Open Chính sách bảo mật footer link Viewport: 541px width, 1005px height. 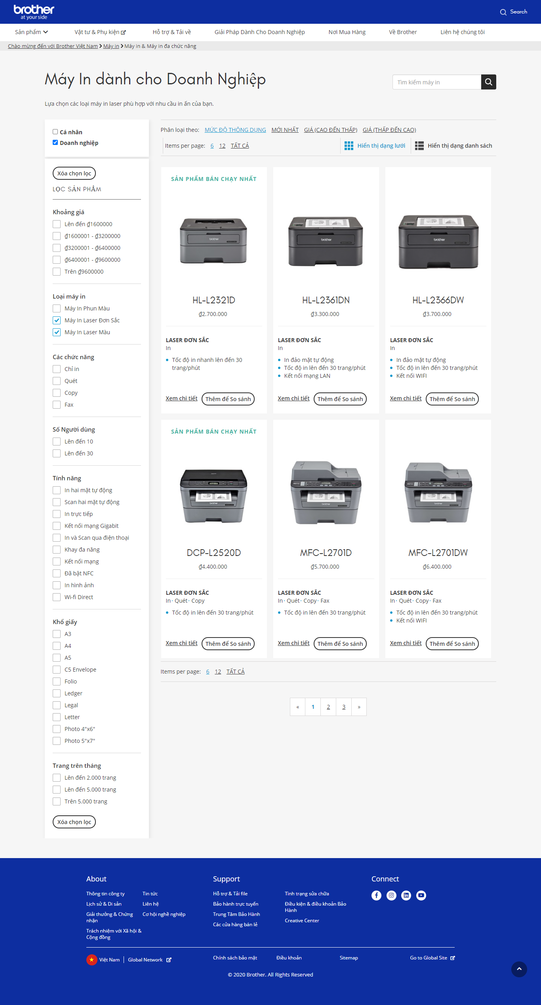(x=235, y=958)
